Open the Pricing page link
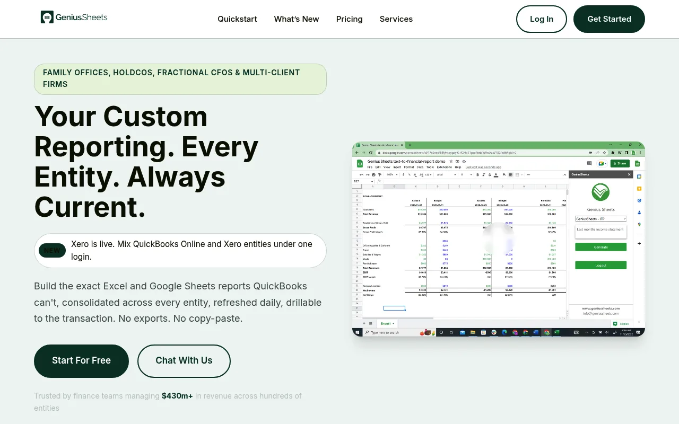 [x=350, y=19]
